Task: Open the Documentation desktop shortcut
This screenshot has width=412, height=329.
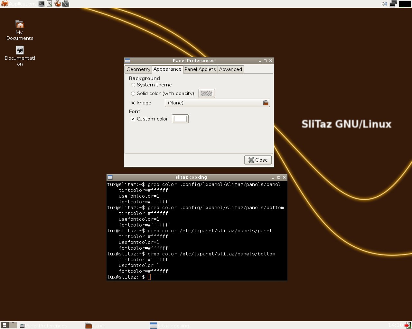Action: (x=20, y=50)
